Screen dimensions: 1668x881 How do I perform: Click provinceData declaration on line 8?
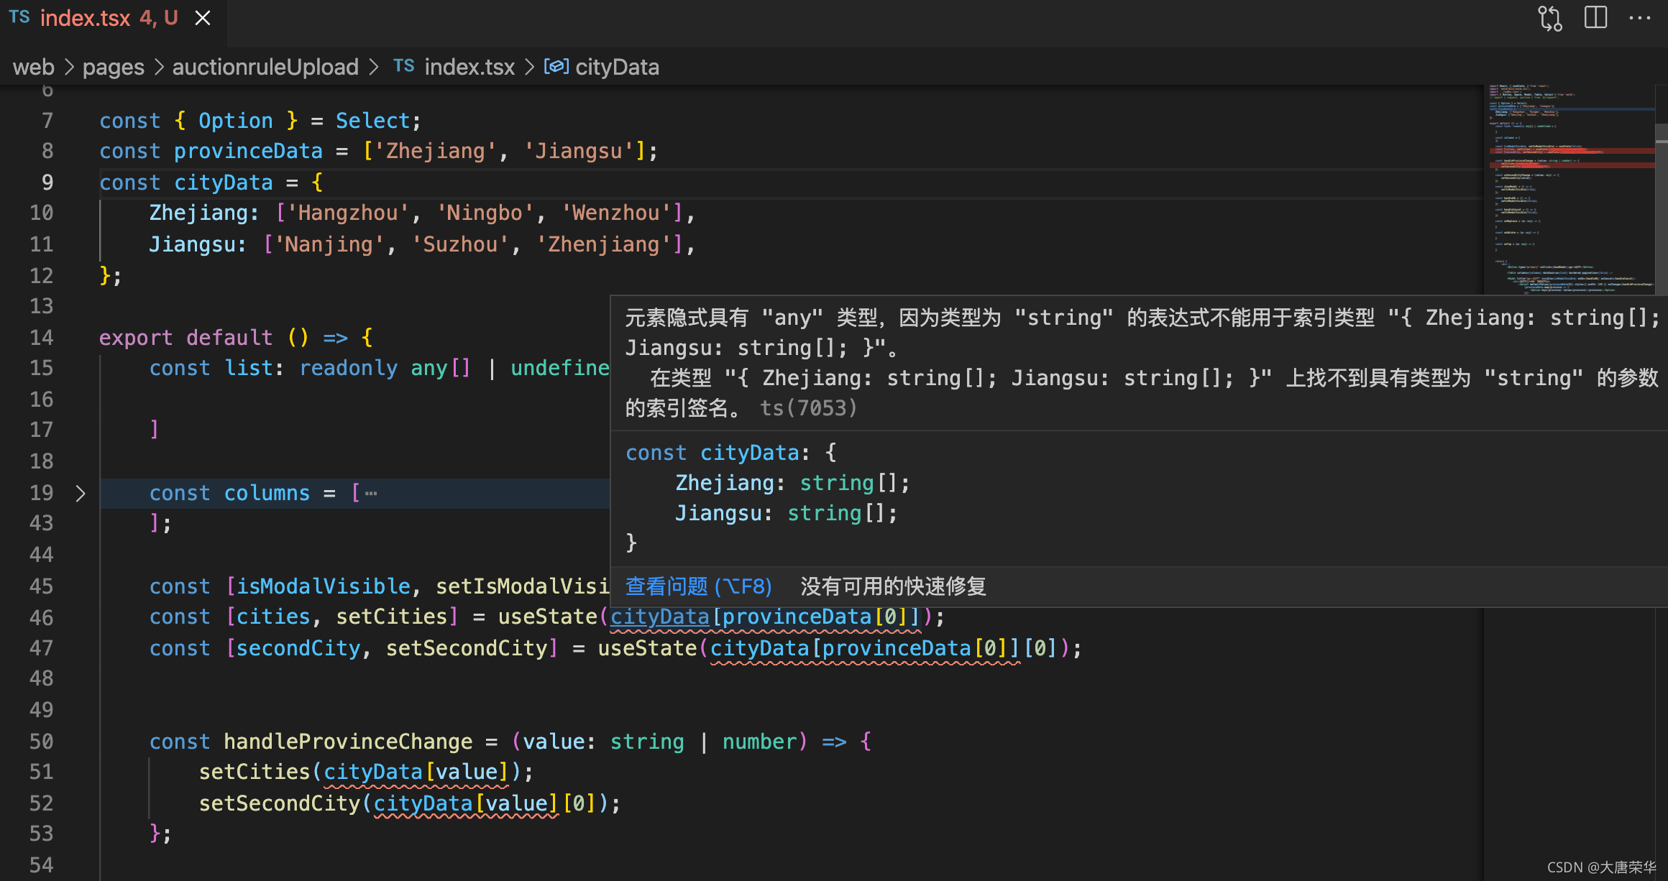tap(248, 151)
